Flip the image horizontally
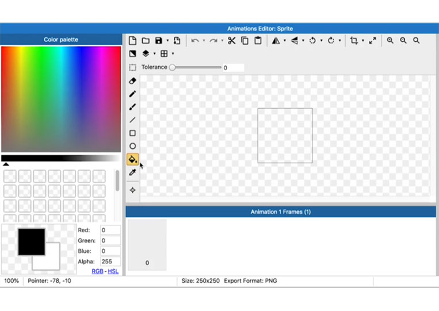The height and width of the screenshot is (311, 439). pos(276,41)
